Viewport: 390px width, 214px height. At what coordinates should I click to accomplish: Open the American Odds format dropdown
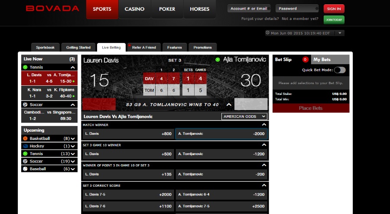(x=244, y=117)
